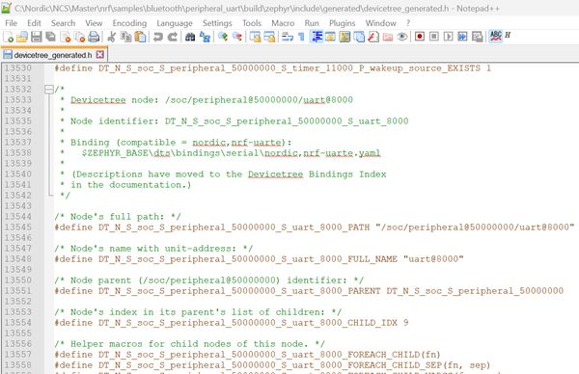The width and height of the screenshot is (579, 374).
Task: Start macro recording with the red circle icon
Action: click(x=420, y=36)
